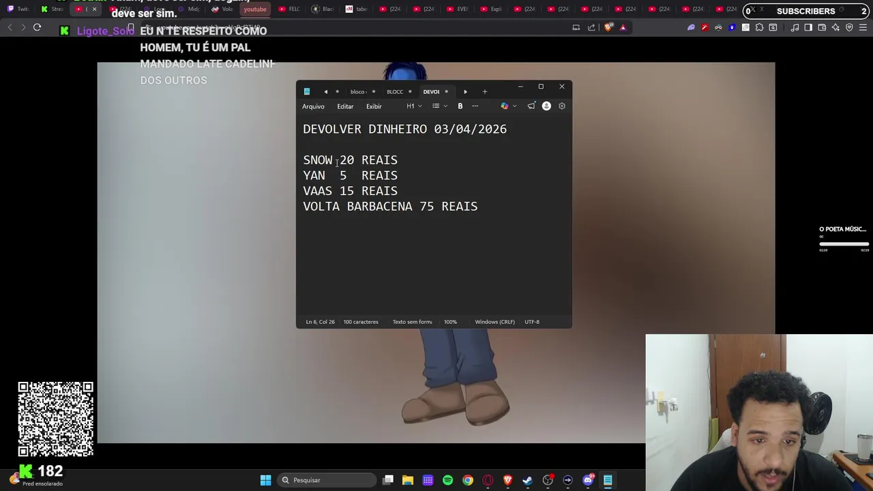Screen dimensions: 873x491
Task: Expand the Copilot dropdown arrow
Action: click(x=514, y=106)
